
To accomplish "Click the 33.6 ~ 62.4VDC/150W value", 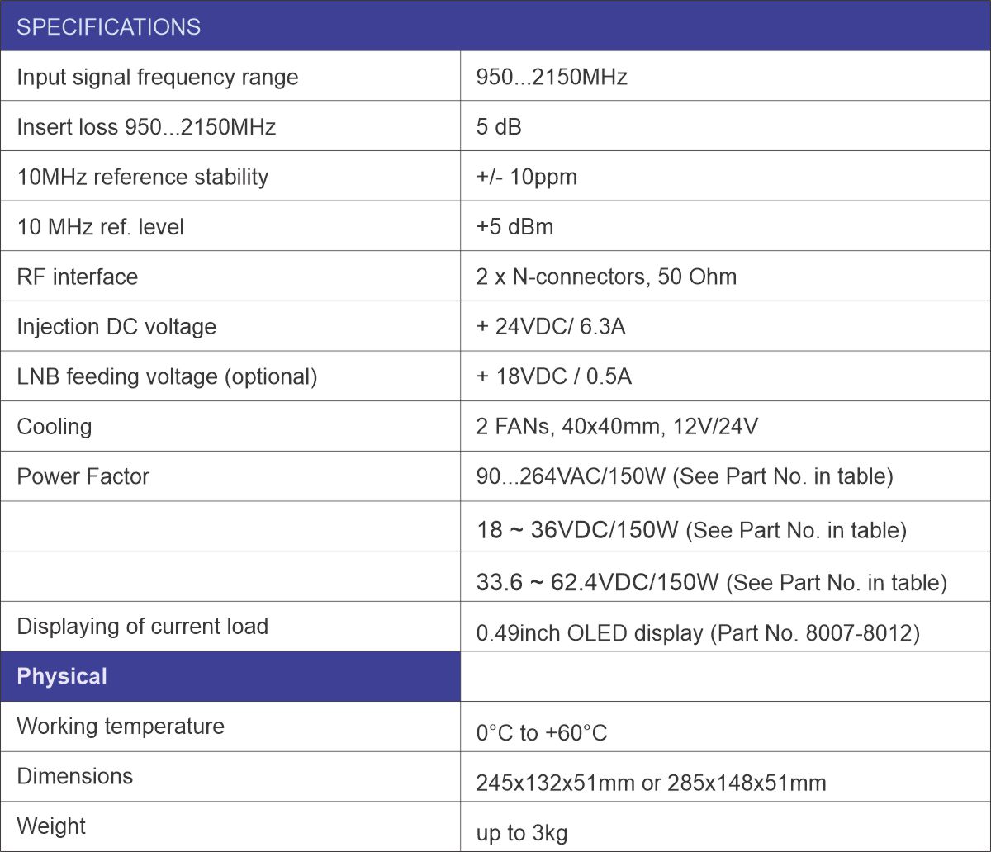I will tap(711, 583).
